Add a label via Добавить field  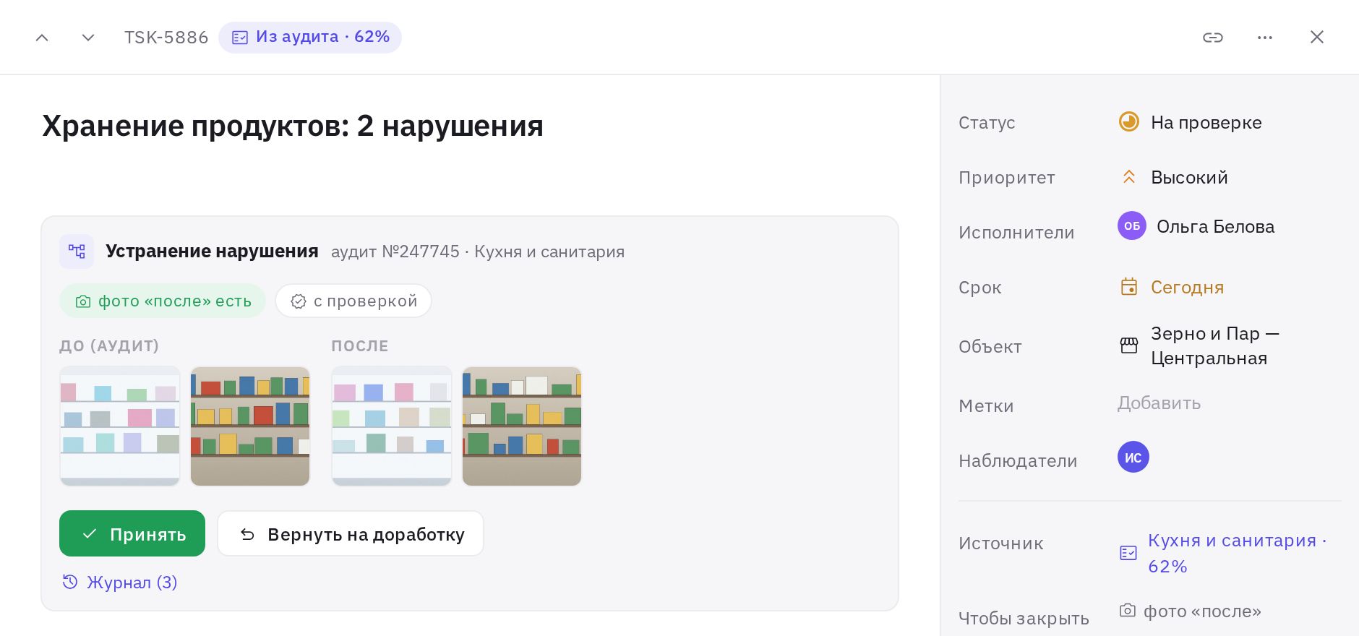click(x=1159, y=403)
